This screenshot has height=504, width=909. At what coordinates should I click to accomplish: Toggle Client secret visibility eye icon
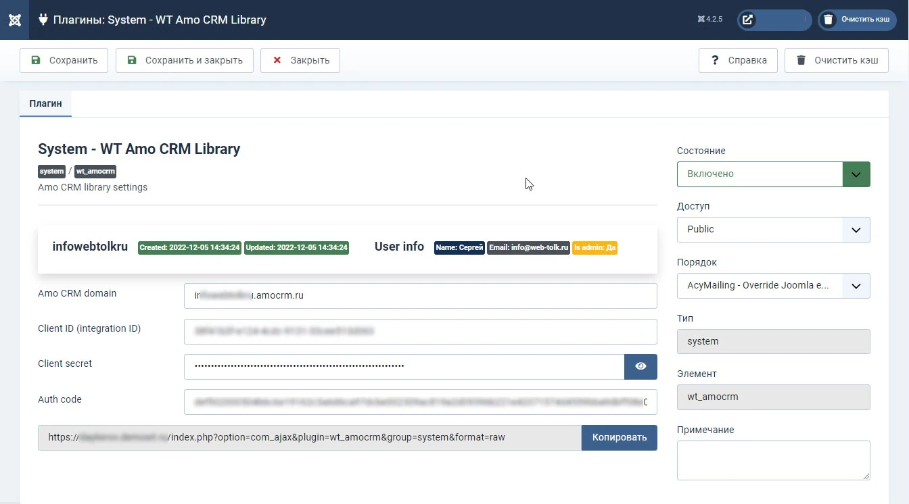pyautogui.click(x=640, y=366)
